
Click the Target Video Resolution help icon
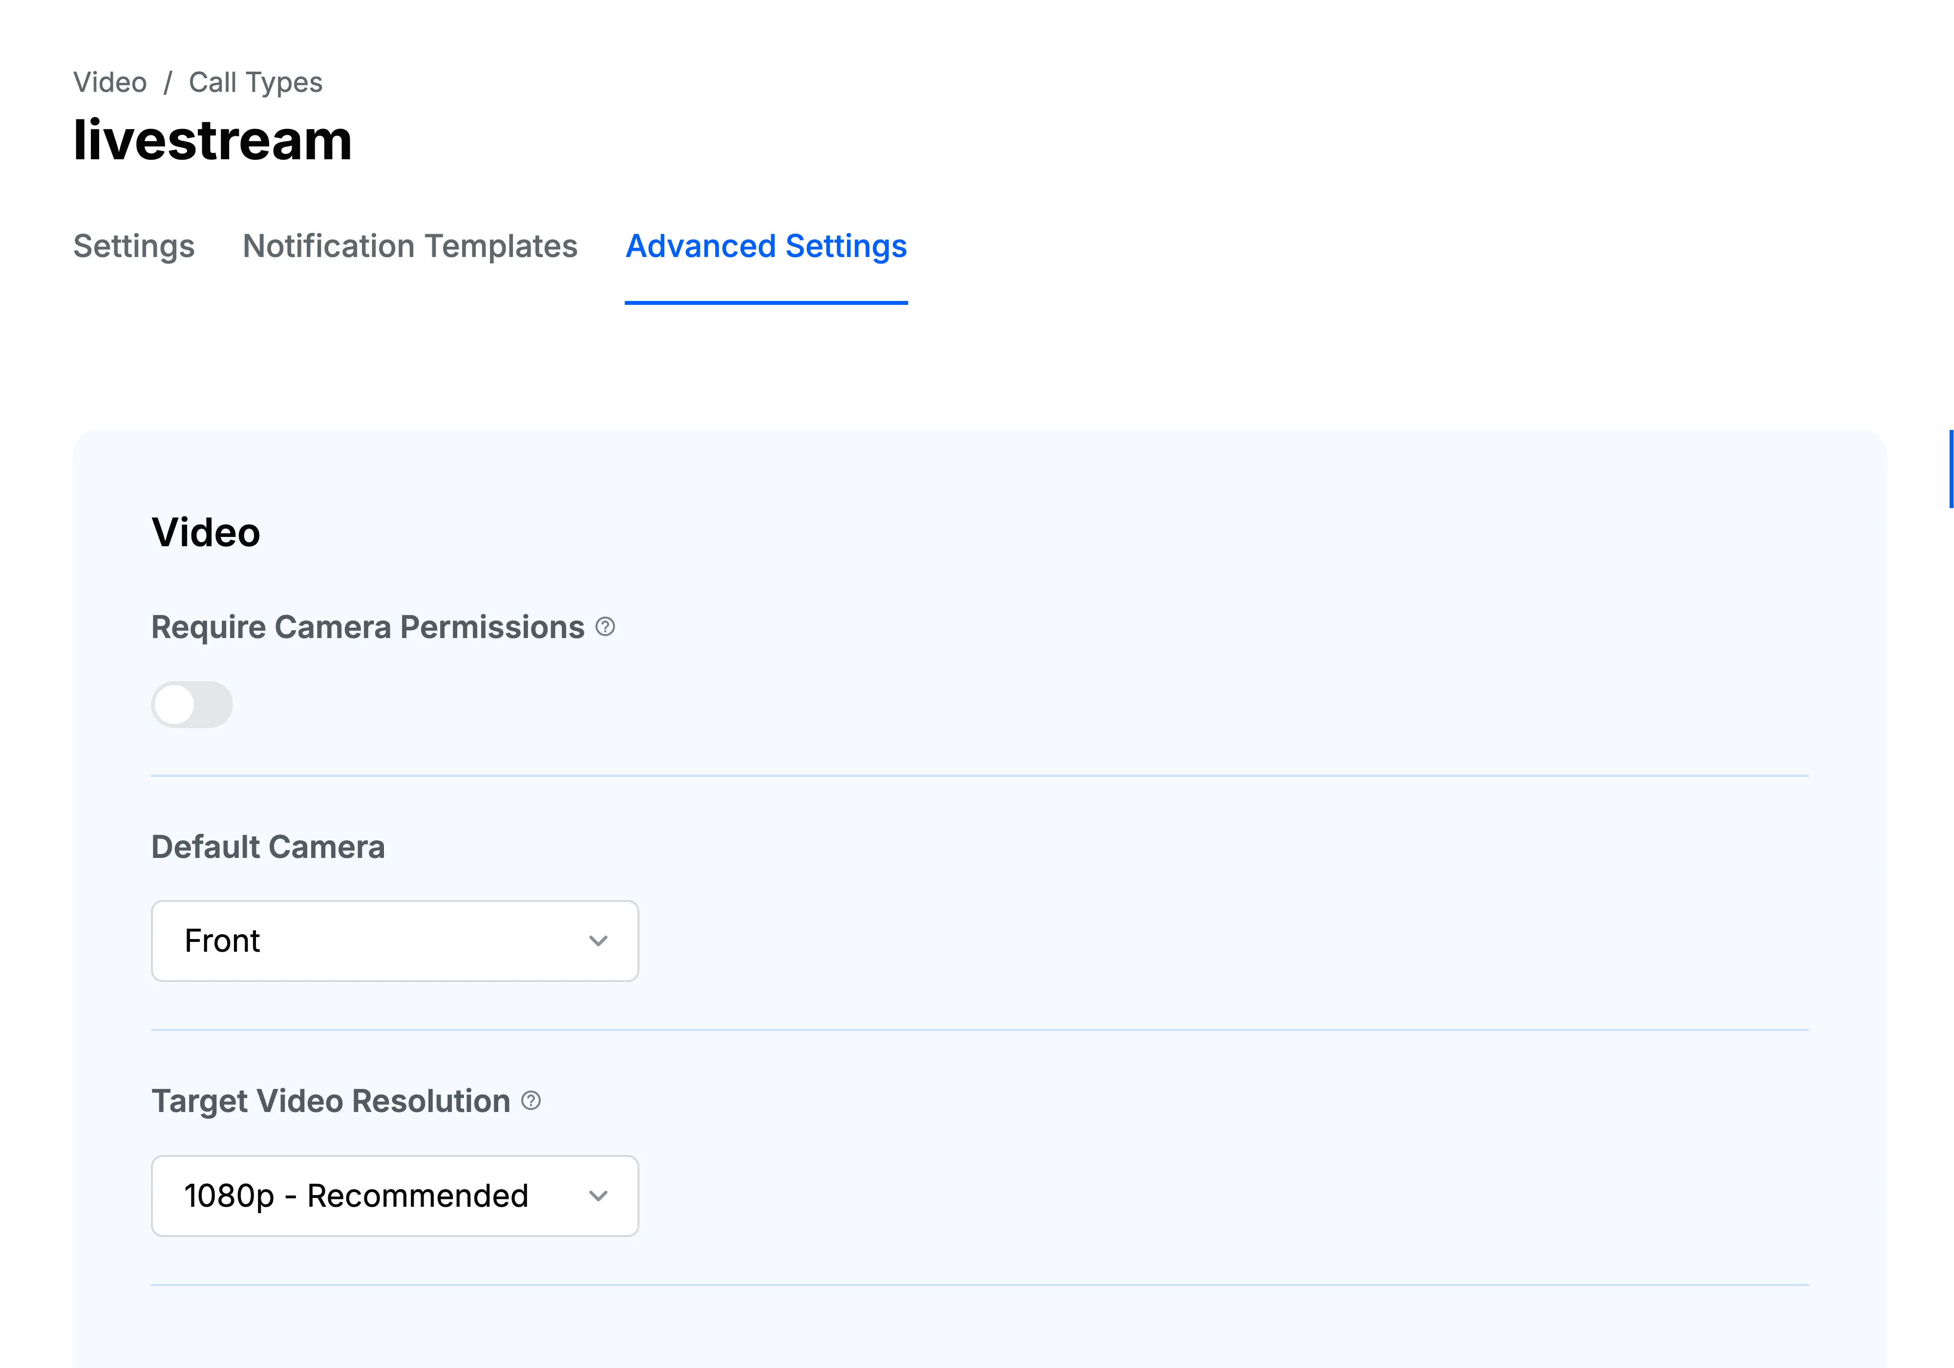(530, 1101)
